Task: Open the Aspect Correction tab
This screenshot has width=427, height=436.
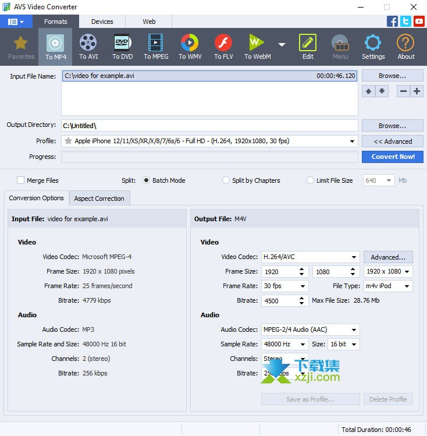Action: click(x=99, y=198)
